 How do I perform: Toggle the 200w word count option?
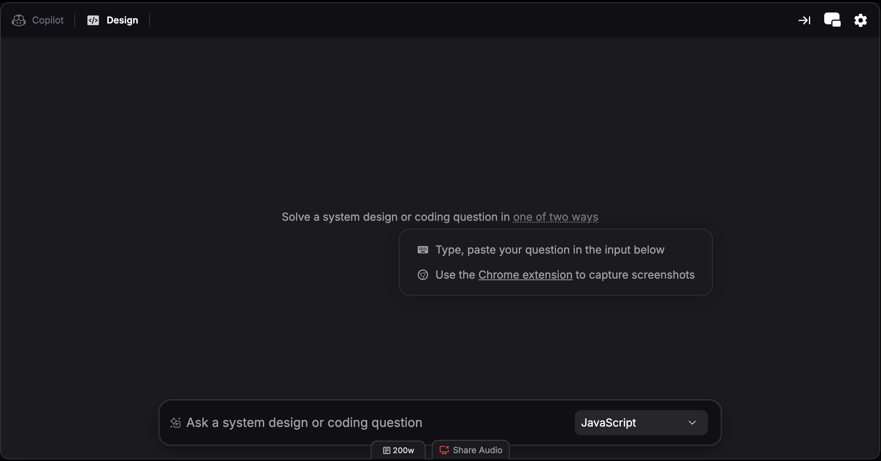pyautogui.click(x=397, y=450)
